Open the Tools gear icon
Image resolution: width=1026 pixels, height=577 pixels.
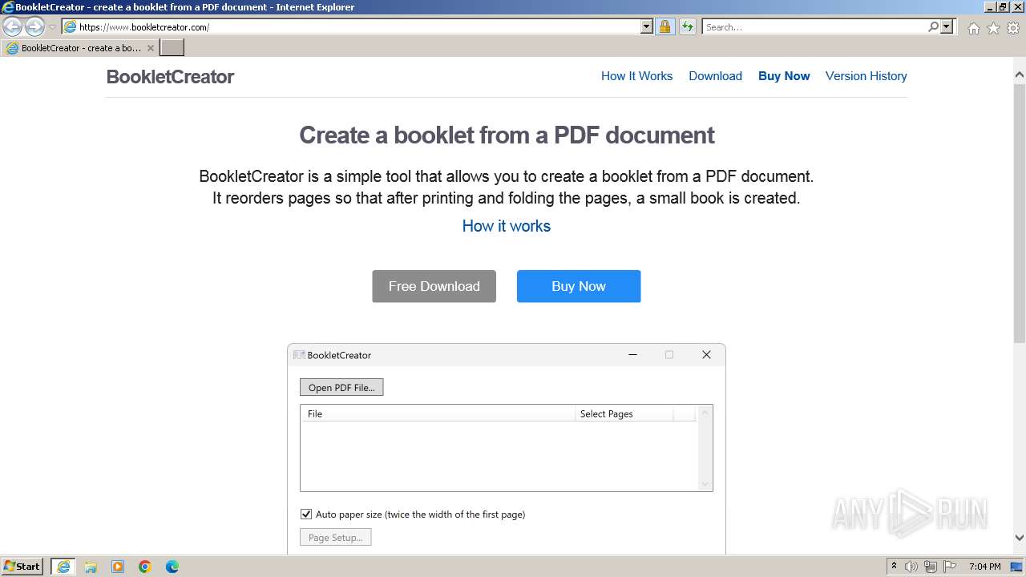click(1013, 28)
